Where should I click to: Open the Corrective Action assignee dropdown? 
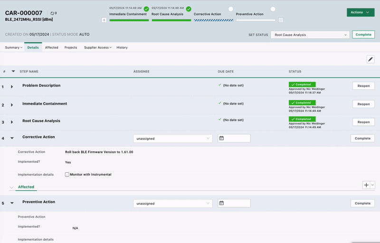pyautogui.click(x=172, y=139)
